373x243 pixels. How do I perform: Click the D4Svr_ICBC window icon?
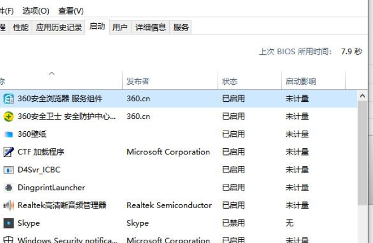[x=8, y=170]
